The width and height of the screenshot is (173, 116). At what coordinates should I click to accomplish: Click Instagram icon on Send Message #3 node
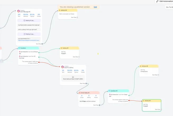18,11
